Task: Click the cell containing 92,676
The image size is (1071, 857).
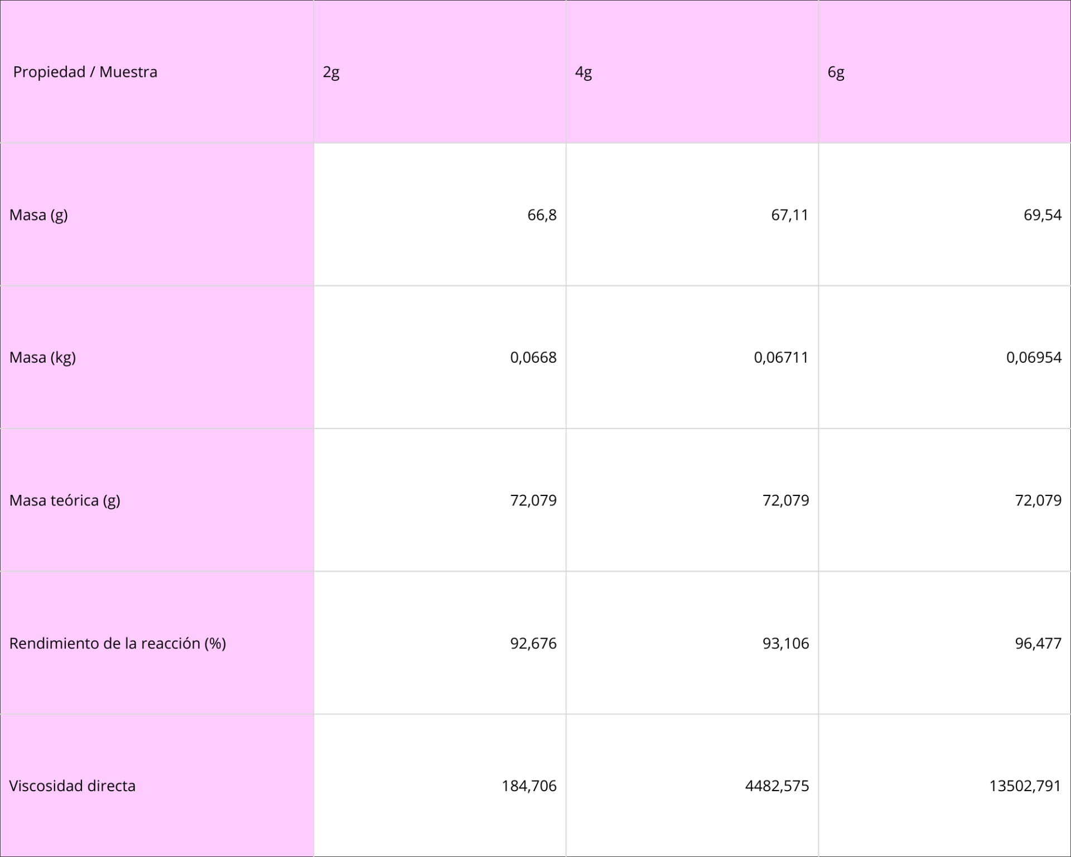Action: pyautogui.click(x=440, y=643)
